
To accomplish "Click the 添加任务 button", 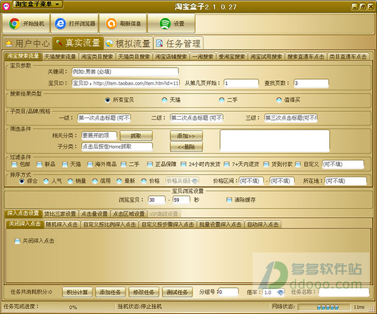I will (111, 293).
